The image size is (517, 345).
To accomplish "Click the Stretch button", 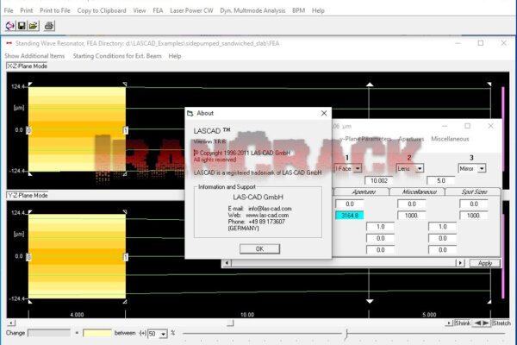I will [x=501, y=323].
